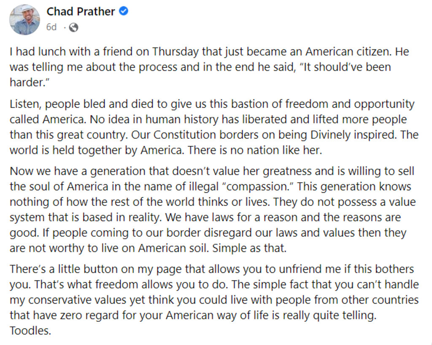Image resolution: width=432 pixels, height=345 pixels.
Task: Open Chad Prather's profile picture
Action: [x=24, y=19]
